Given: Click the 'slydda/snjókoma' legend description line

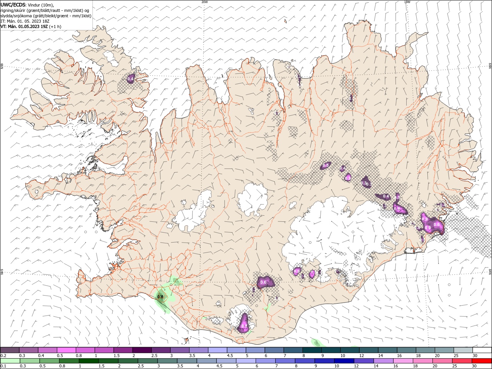Looking at the screenshot, I should [x=46, y=16].
